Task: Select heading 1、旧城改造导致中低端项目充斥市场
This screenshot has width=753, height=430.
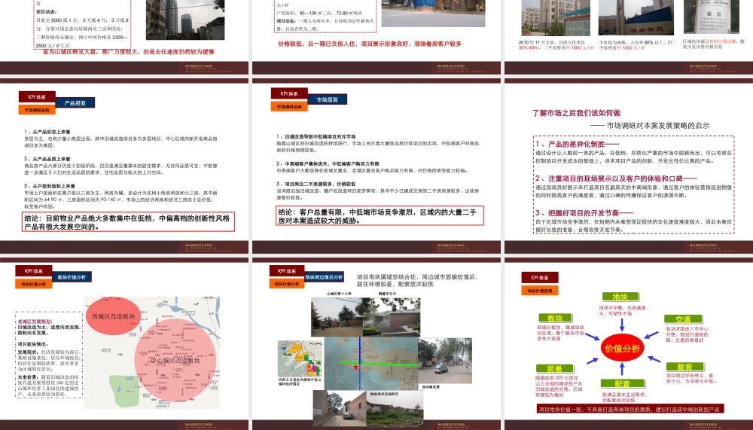Action: pos(316,136)
